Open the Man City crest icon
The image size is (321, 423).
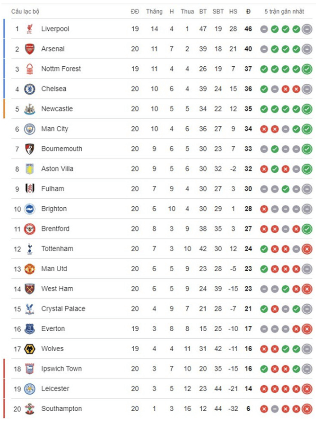pyautogui.click(x=30, y=129)
